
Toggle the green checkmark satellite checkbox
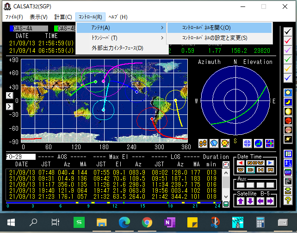point(288,59)
